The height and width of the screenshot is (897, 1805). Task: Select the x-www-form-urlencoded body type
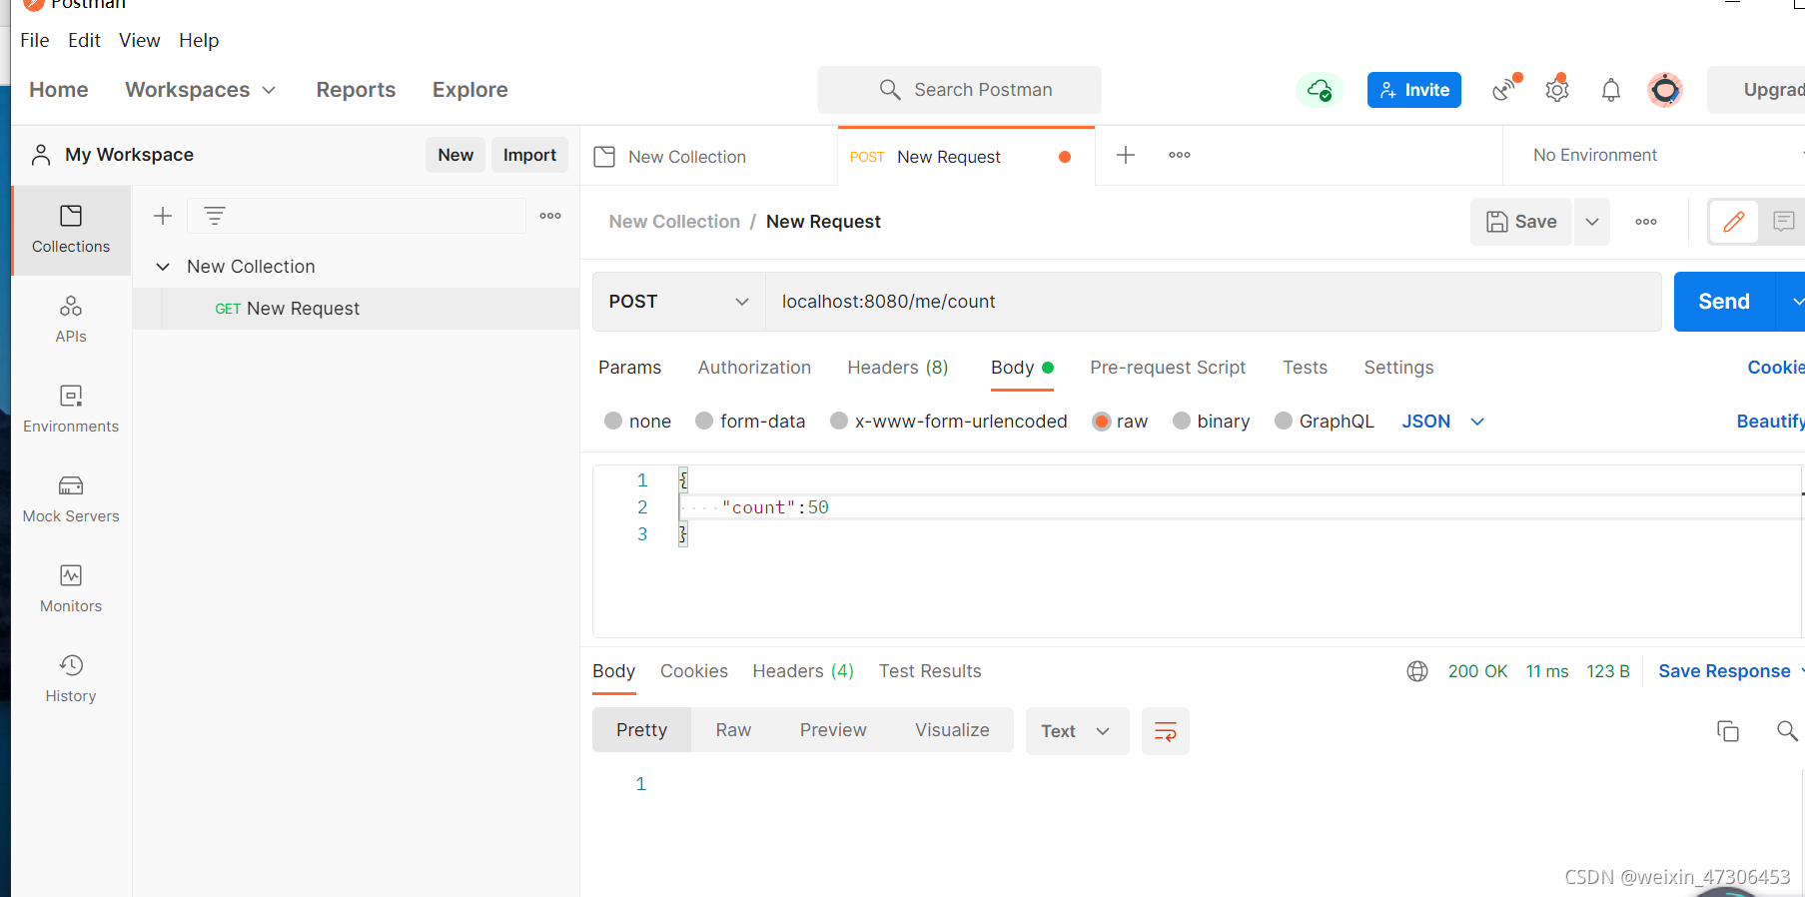[x=839, y=422]
